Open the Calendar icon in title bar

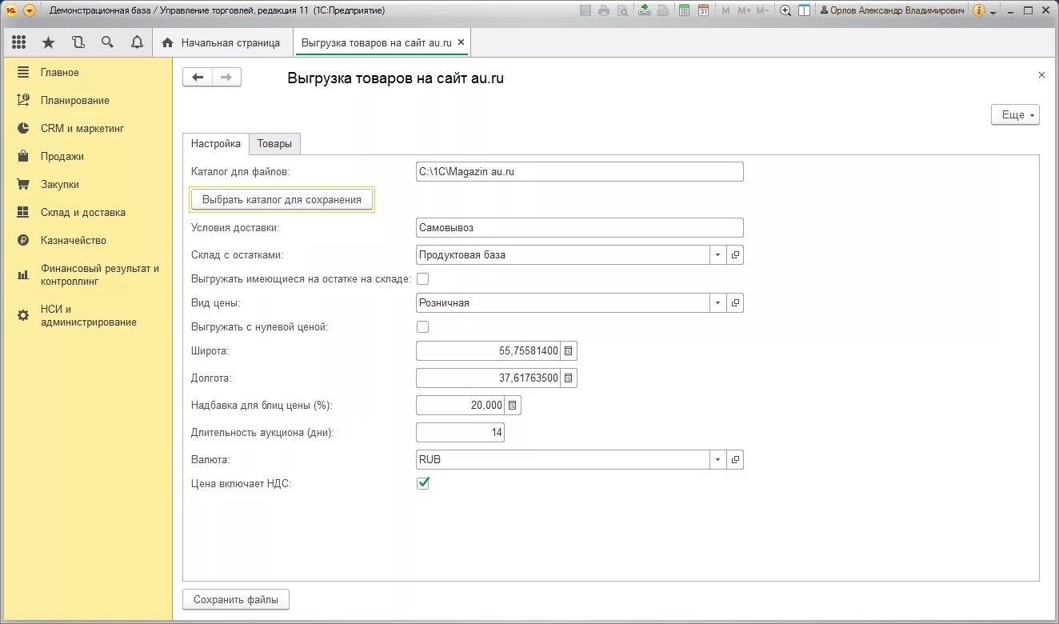click(703, 10)
